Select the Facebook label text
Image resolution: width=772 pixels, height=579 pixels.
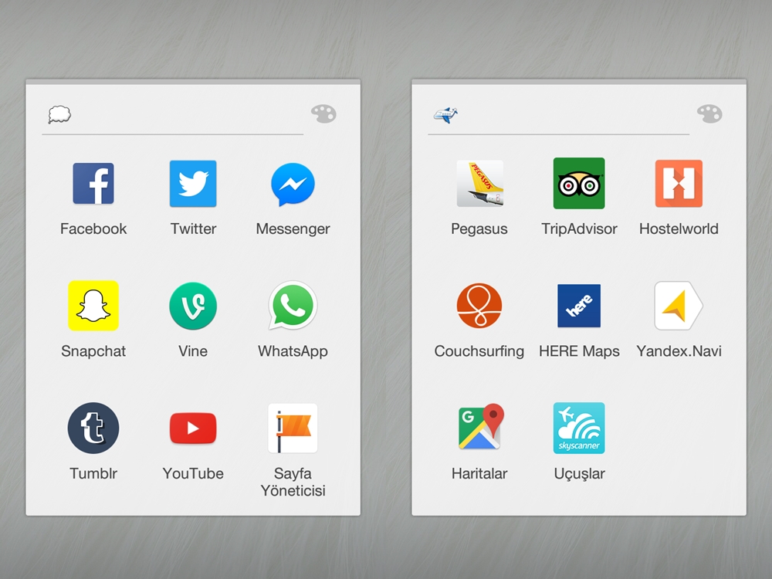[x=93, y=229]
